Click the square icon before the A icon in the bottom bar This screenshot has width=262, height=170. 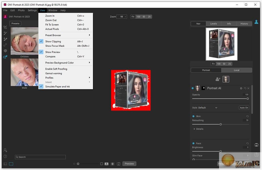tap(102, 164)
